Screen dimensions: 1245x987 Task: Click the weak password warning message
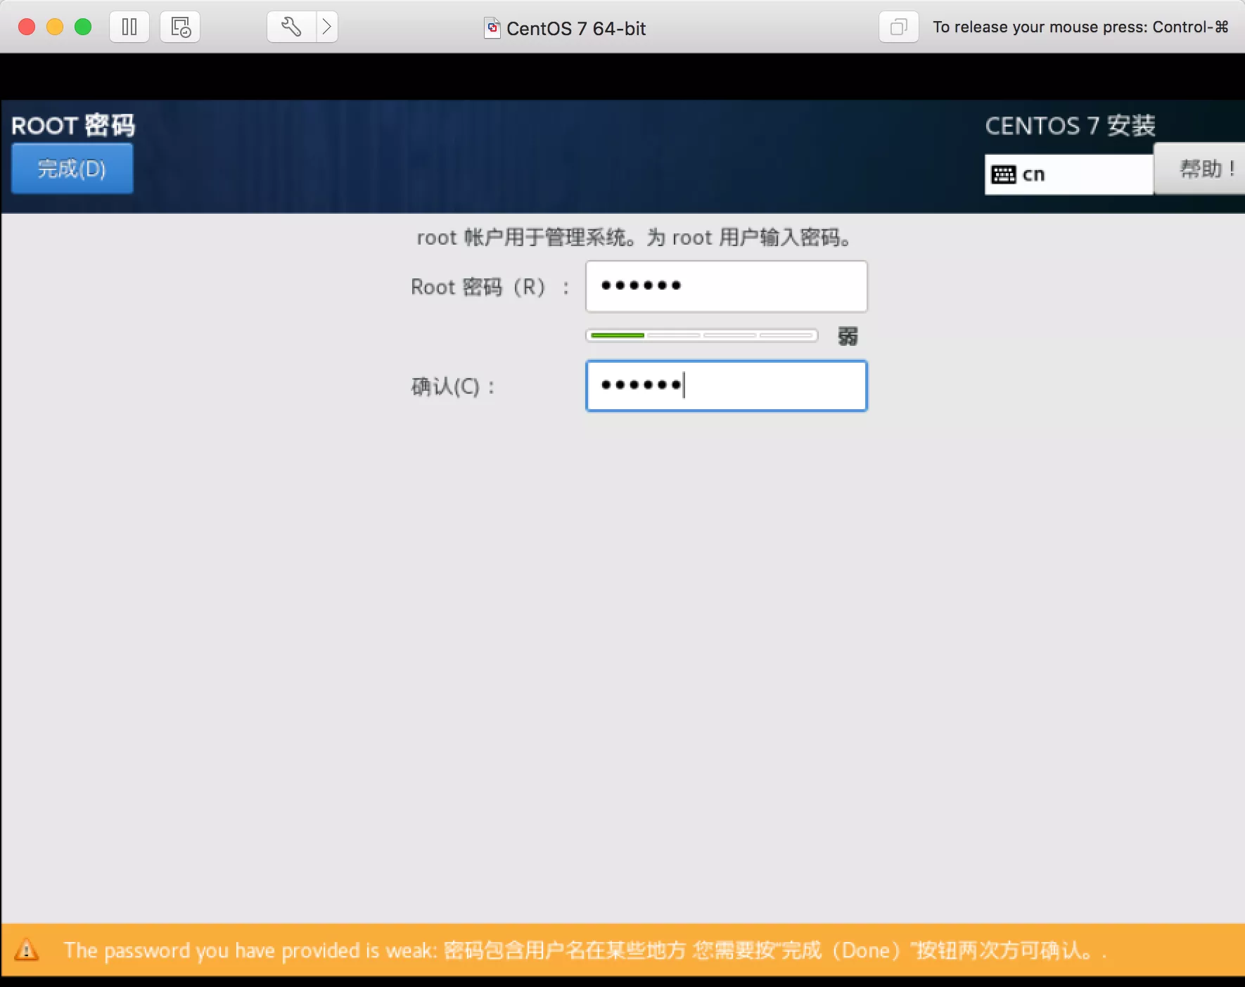tap(585, 950)
